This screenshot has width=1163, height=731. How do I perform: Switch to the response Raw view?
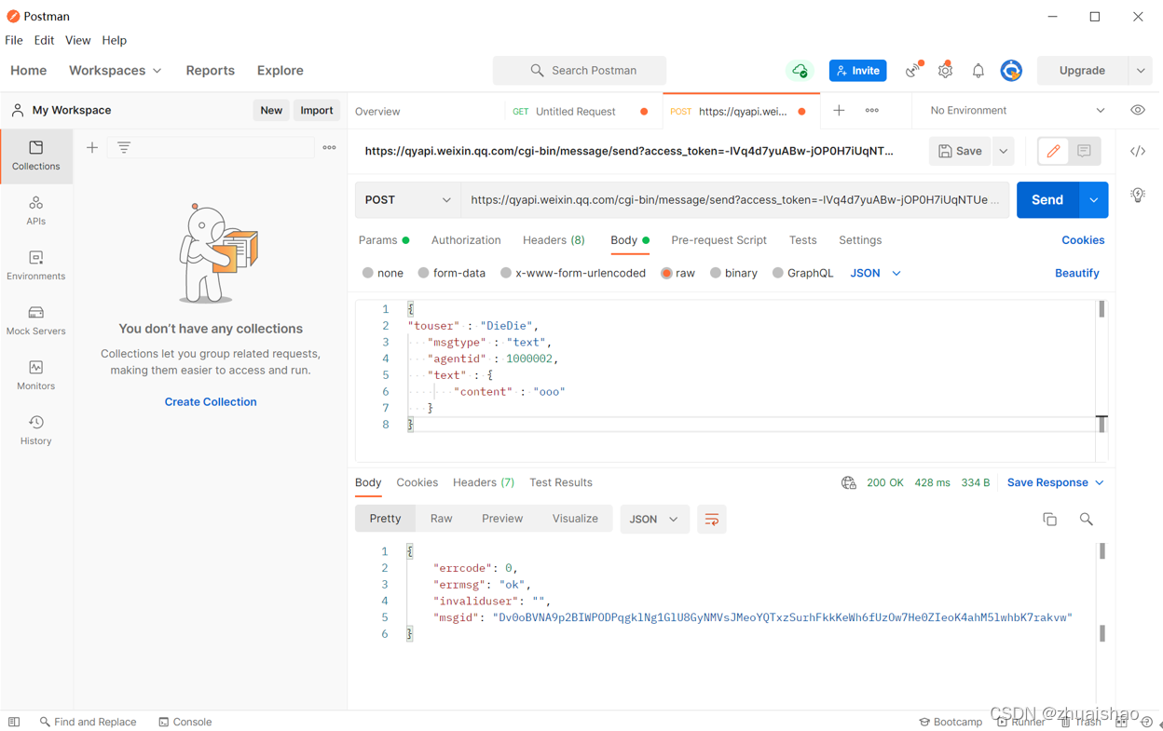442,519
